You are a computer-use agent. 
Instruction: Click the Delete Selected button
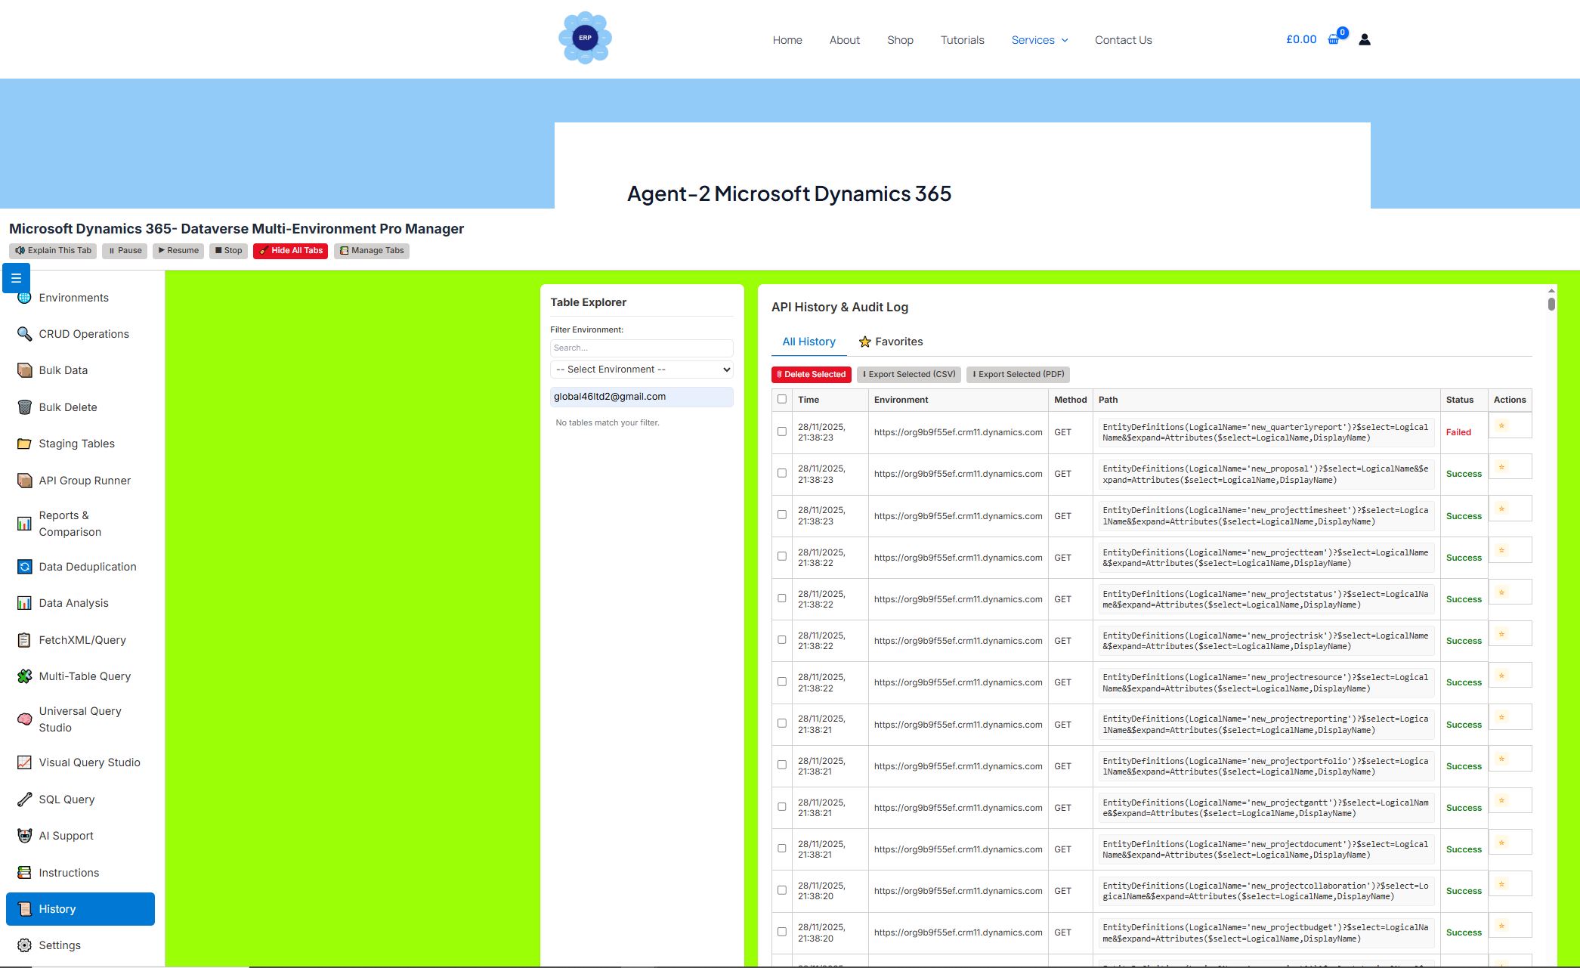coord(811,374)
